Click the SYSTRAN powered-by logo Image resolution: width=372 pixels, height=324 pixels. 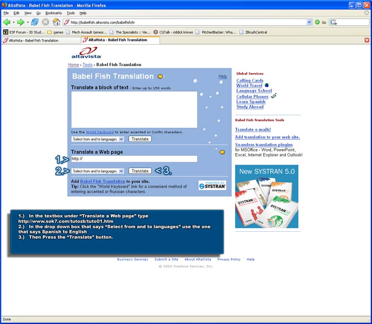point(212,185)
